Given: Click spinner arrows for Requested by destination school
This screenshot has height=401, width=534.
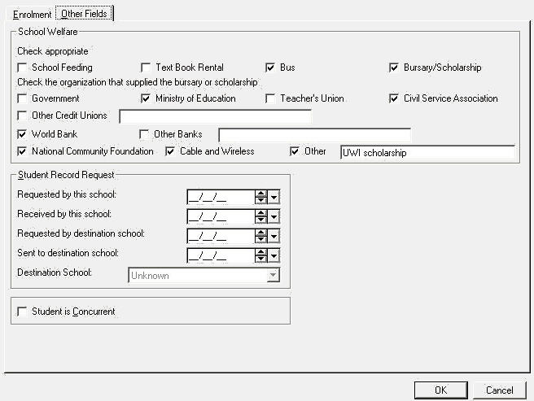Looking at the screenshot, I should (260, 236).
